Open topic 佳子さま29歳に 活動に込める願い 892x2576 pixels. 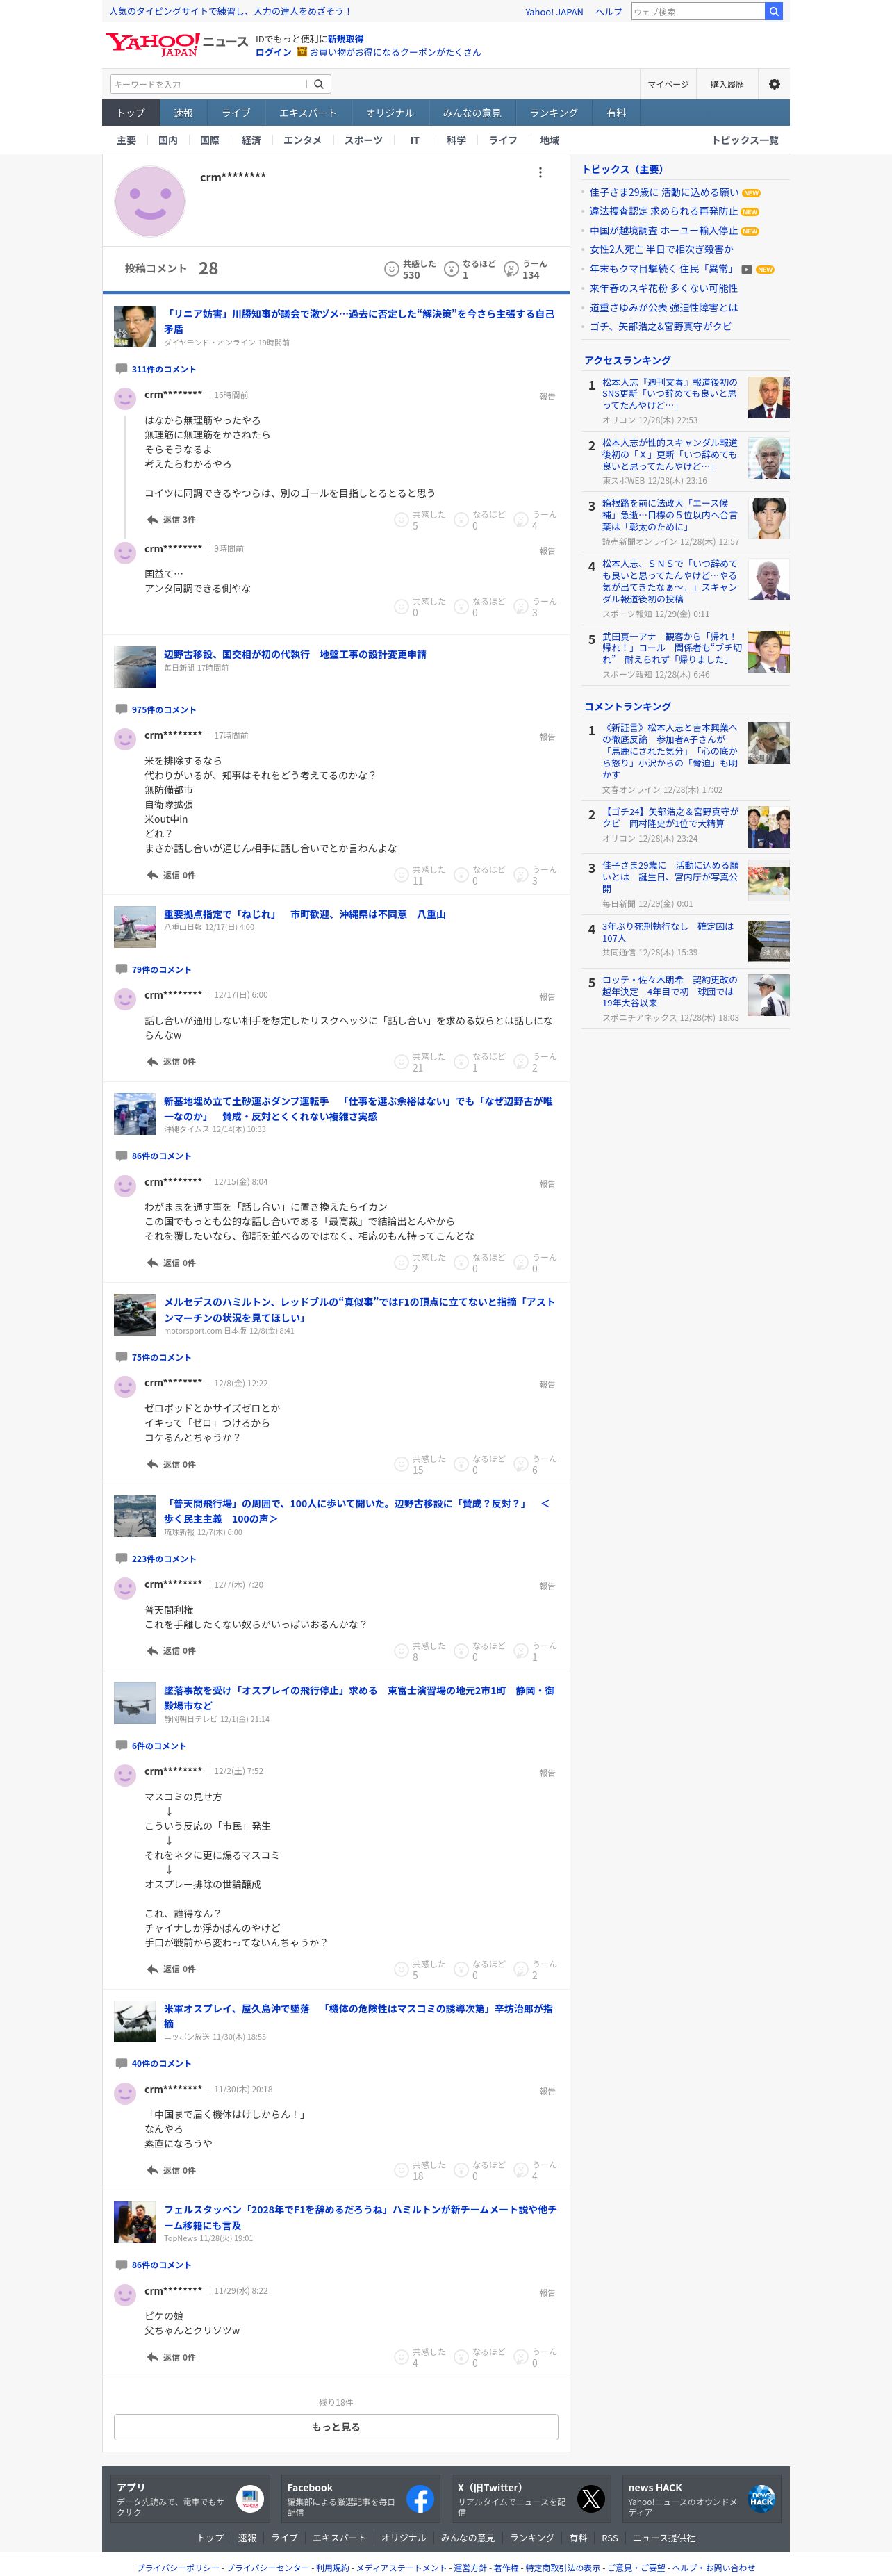point(664,192)
